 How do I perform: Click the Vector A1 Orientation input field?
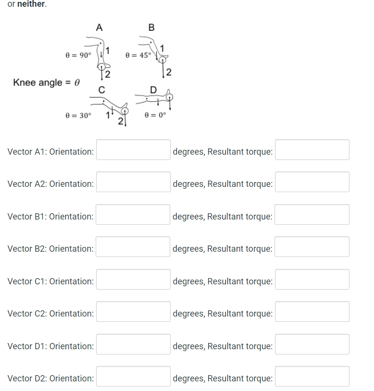pyautogui.click(x=133, y=149)
